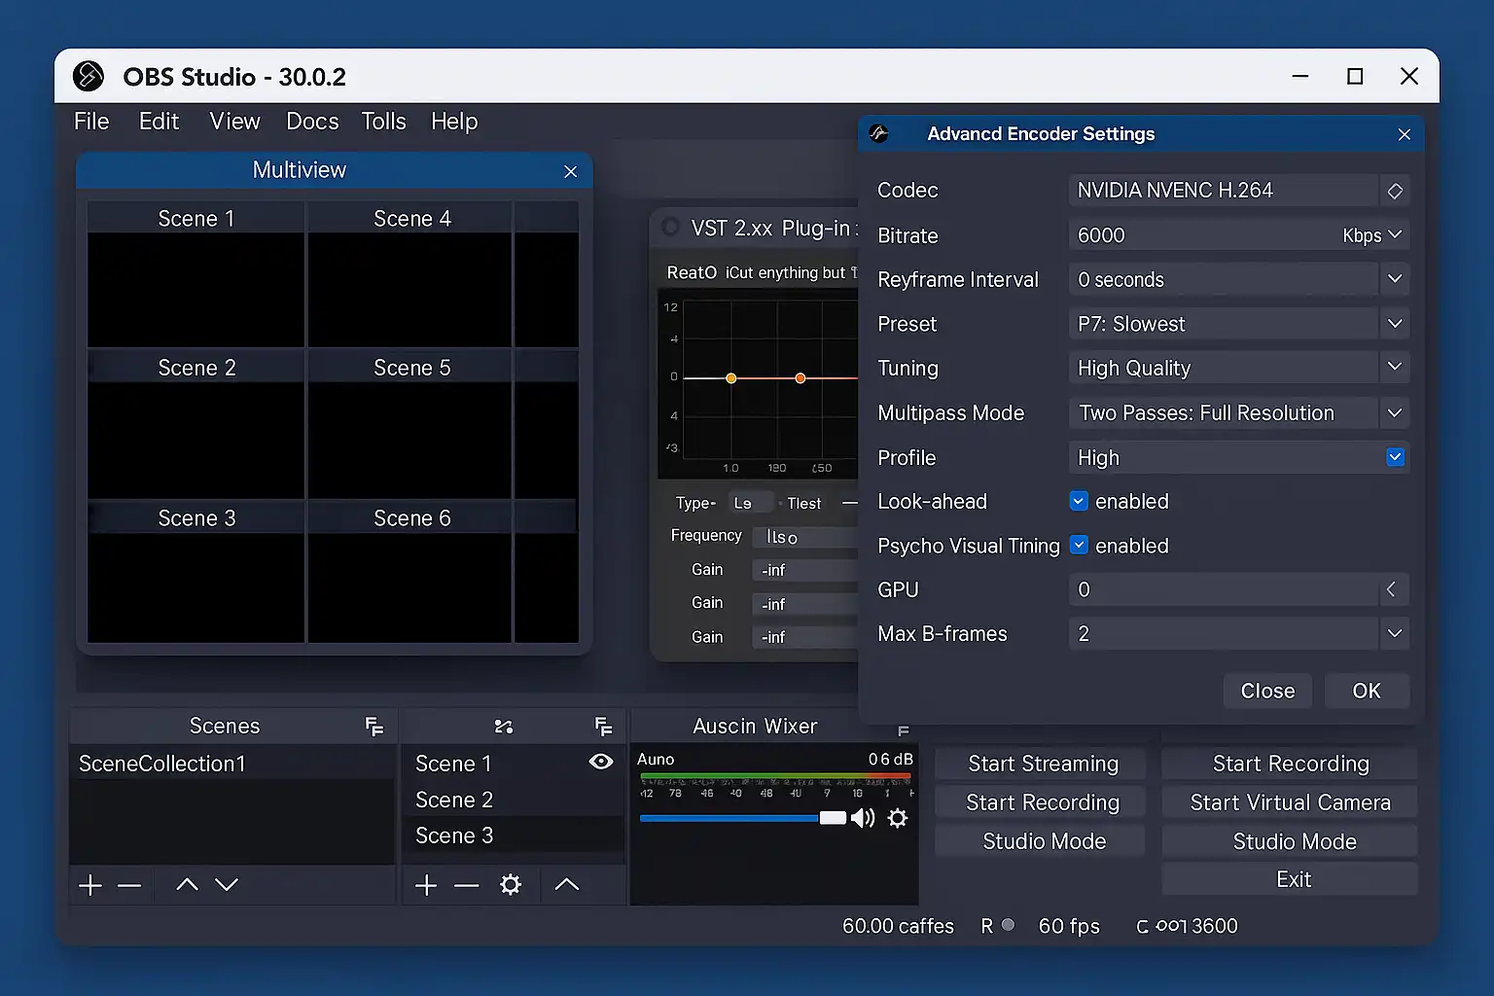Open the Tolls menu

tap(383, 122)
